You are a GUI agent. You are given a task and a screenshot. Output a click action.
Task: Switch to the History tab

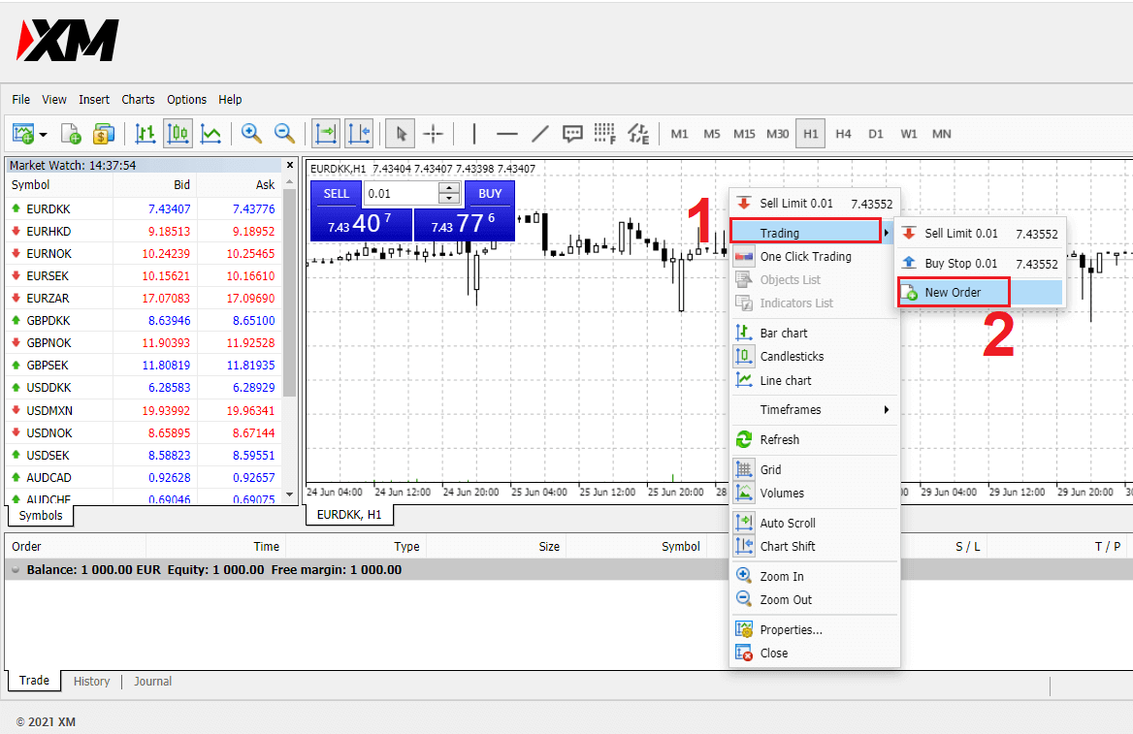[92, 682]
